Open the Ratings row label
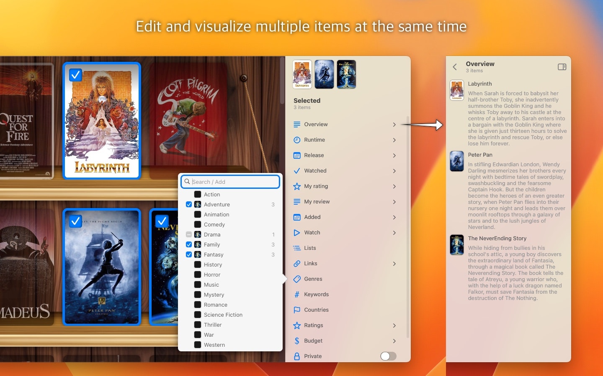Image resolution: width=603 pixels, height=376 pixels. coord(314,325)
